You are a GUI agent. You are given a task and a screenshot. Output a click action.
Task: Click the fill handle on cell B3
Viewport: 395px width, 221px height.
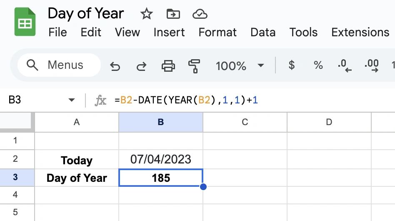pyautogui.click(x=203, y=187)
